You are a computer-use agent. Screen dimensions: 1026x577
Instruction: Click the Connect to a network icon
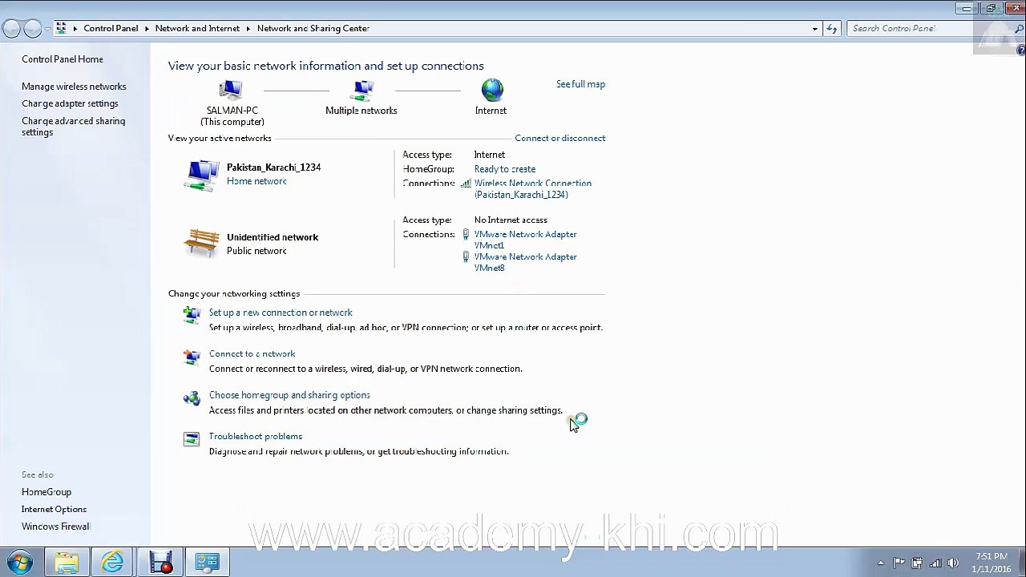click(x=192, y=357)
